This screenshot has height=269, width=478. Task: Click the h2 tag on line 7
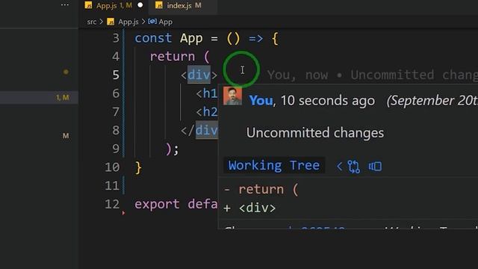click(x=207, y=112)
